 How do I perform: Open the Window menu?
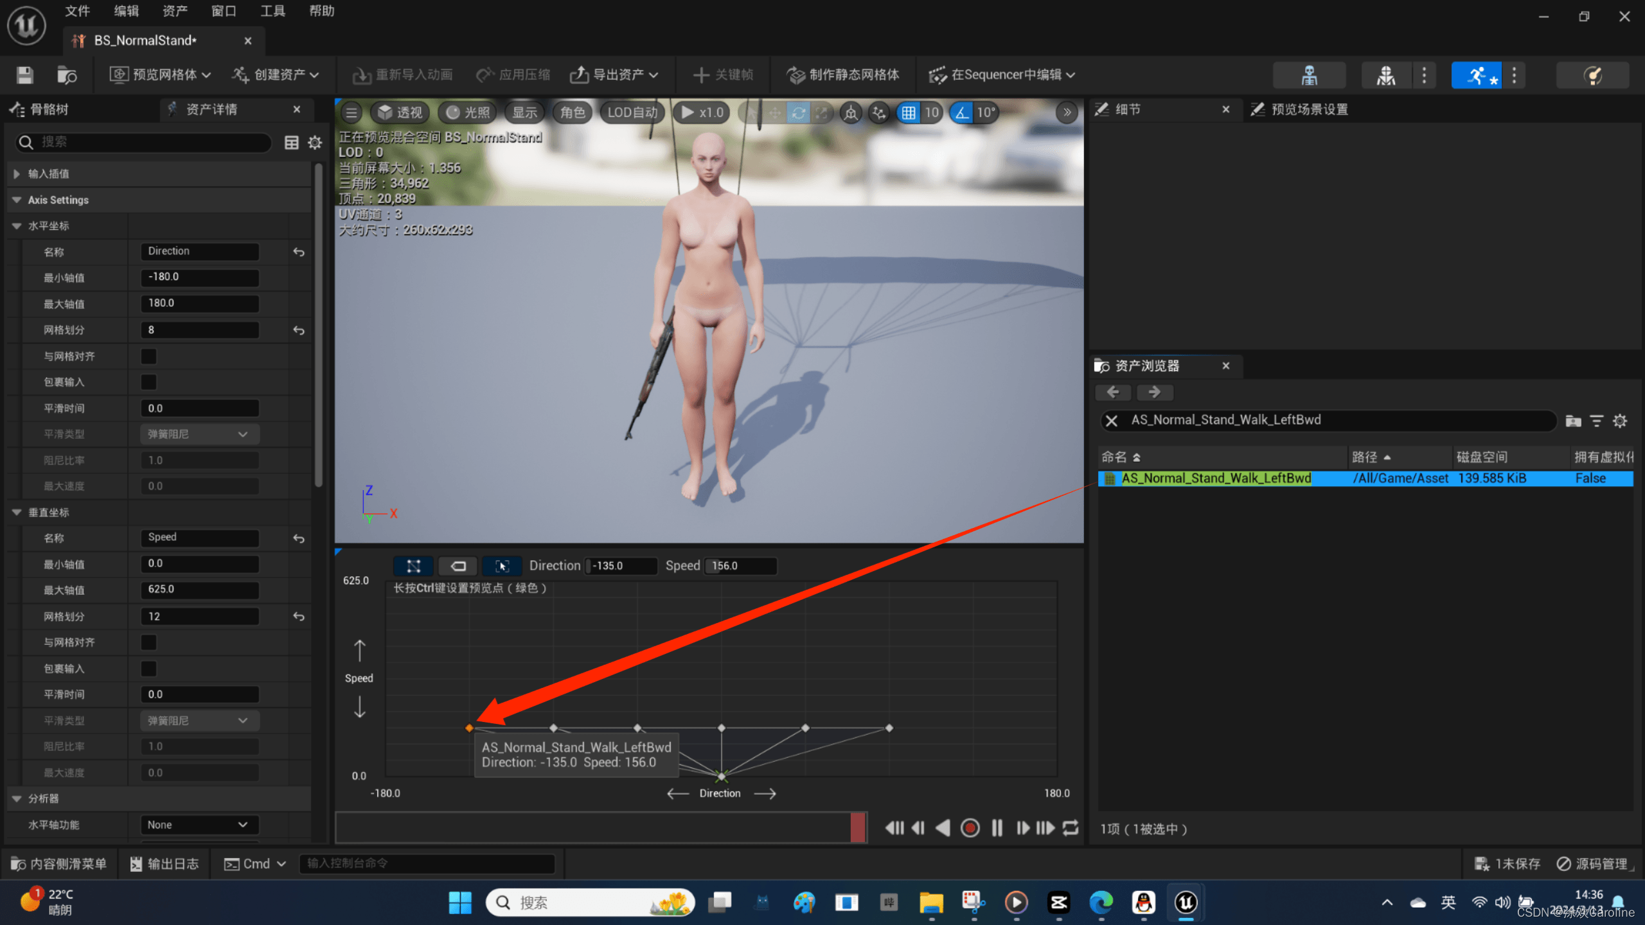point(224,11)
